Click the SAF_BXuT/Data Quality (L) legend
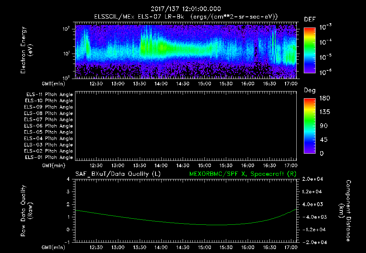Screen dimensions: 366x253 118,174
